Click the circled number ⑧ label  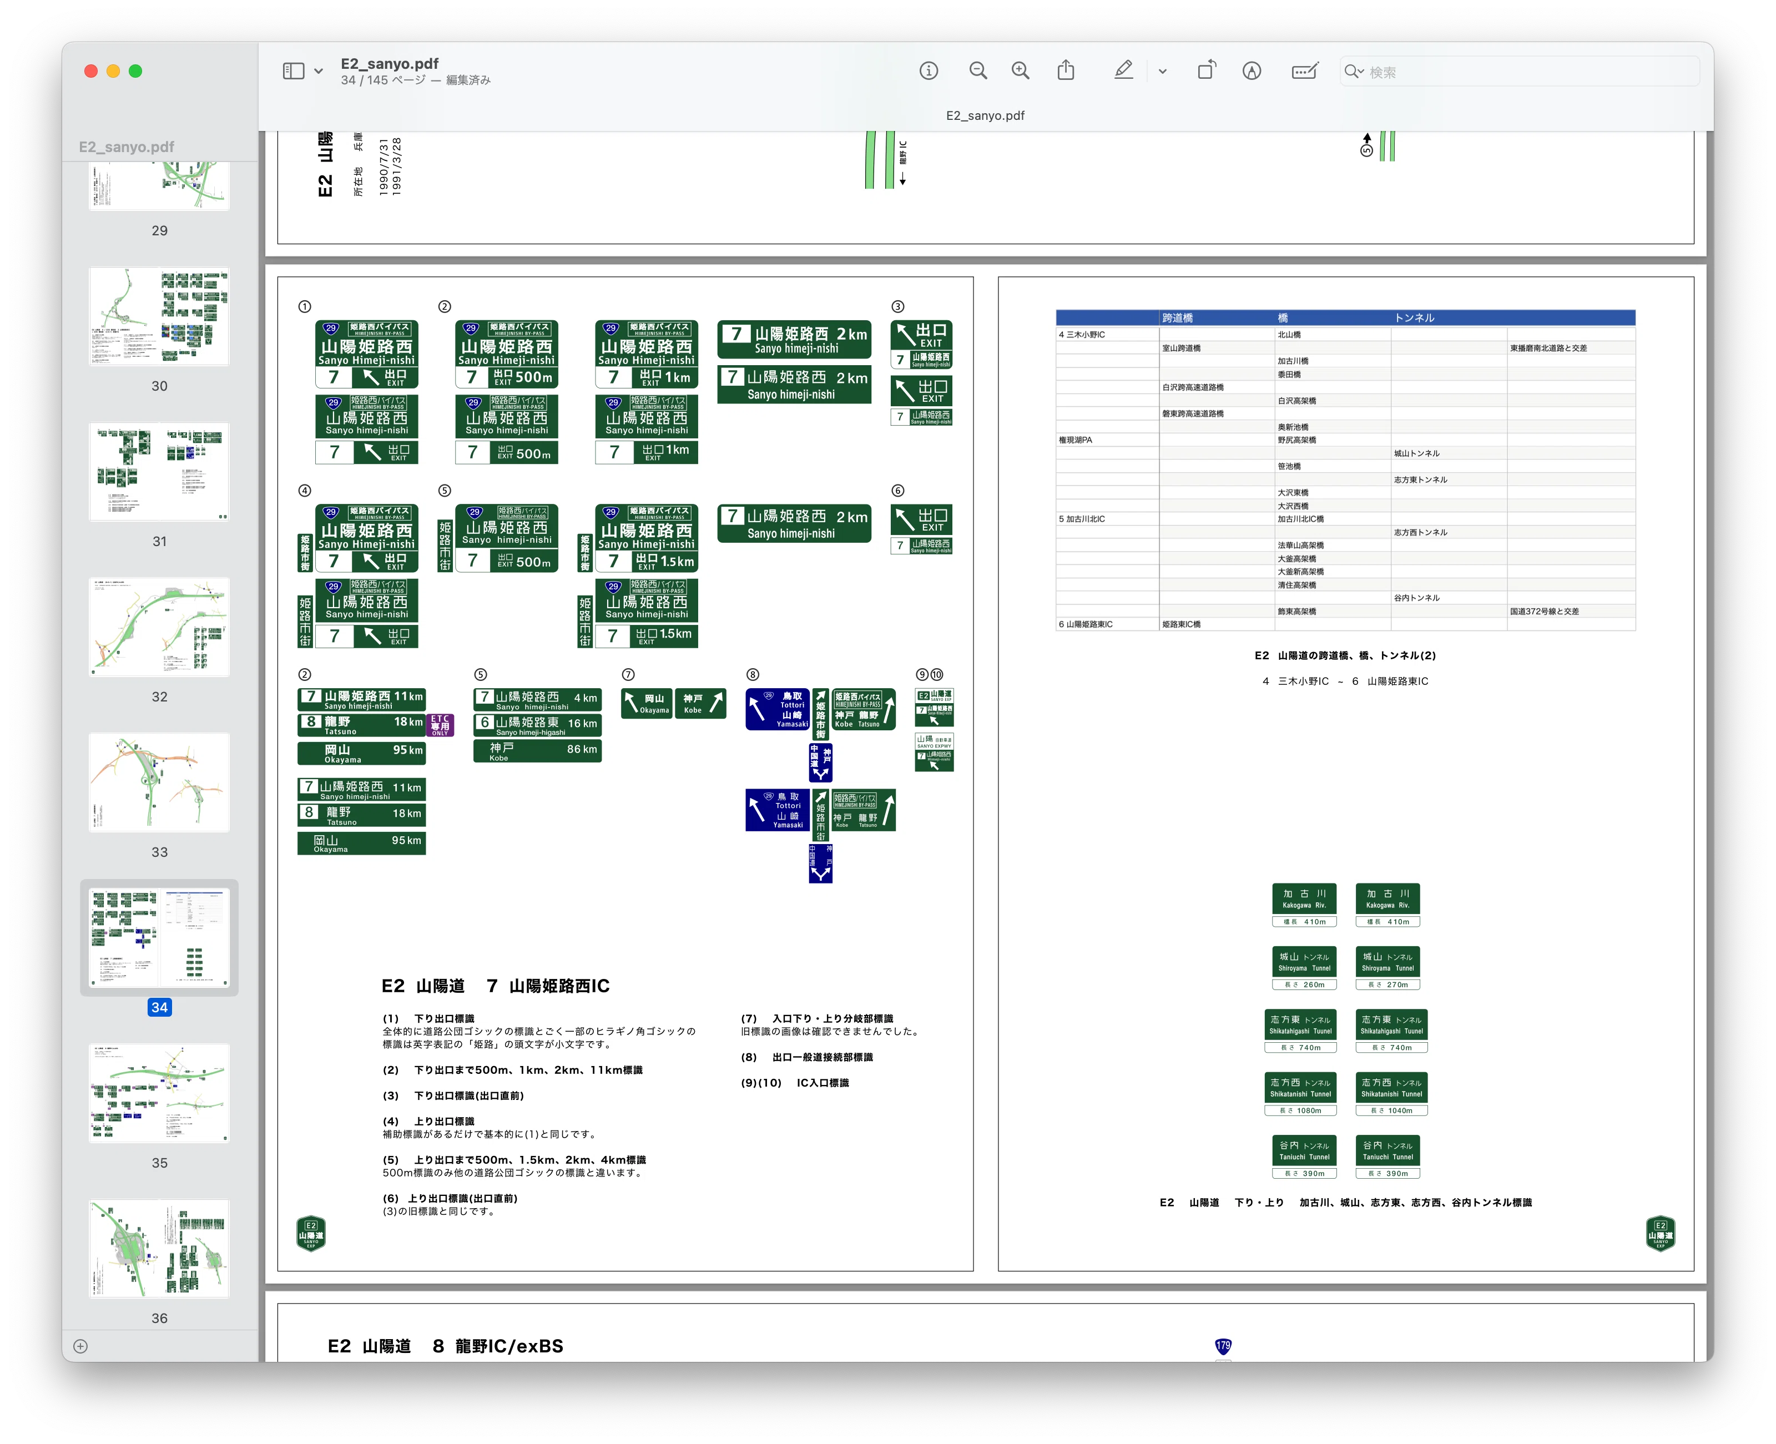coord(752,675)
